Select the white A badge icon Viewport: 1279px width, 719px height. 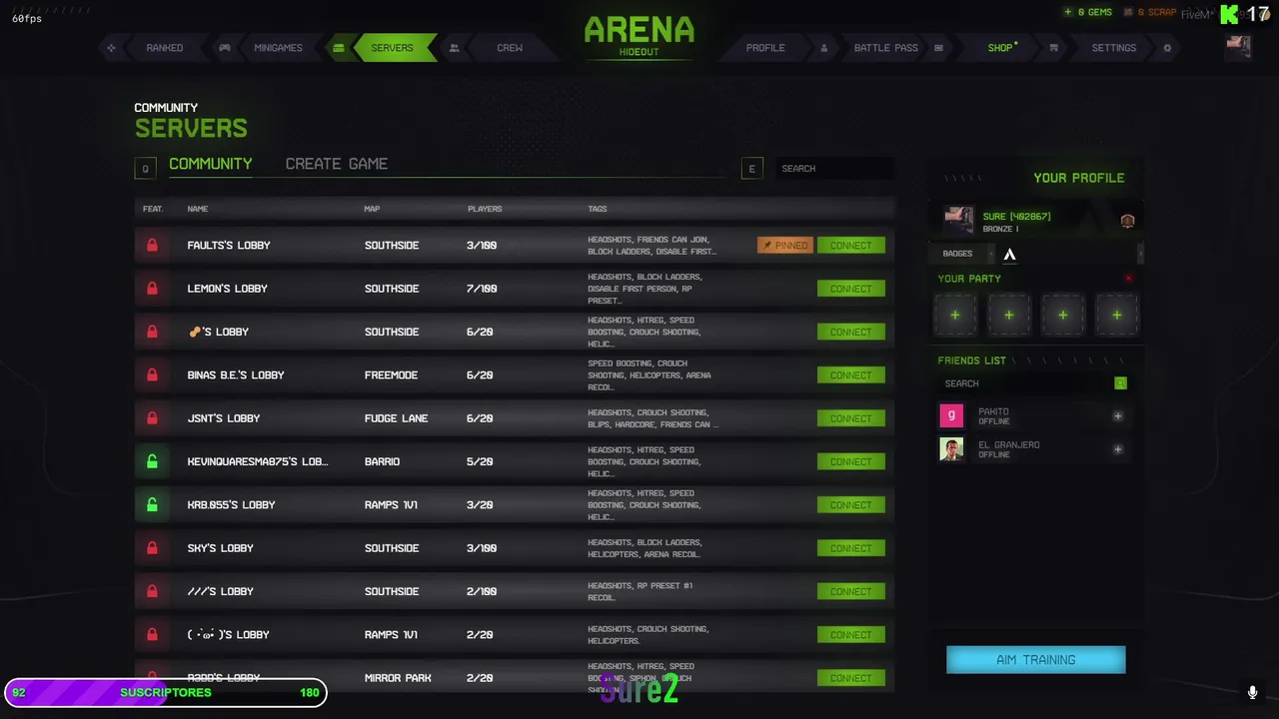(1009, 255)
